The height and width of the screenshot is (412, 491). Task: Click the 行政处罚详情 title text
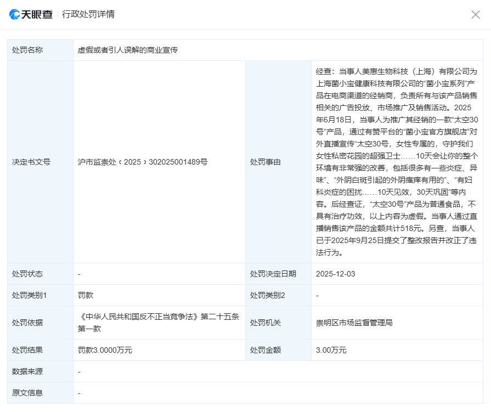point(88,14)
